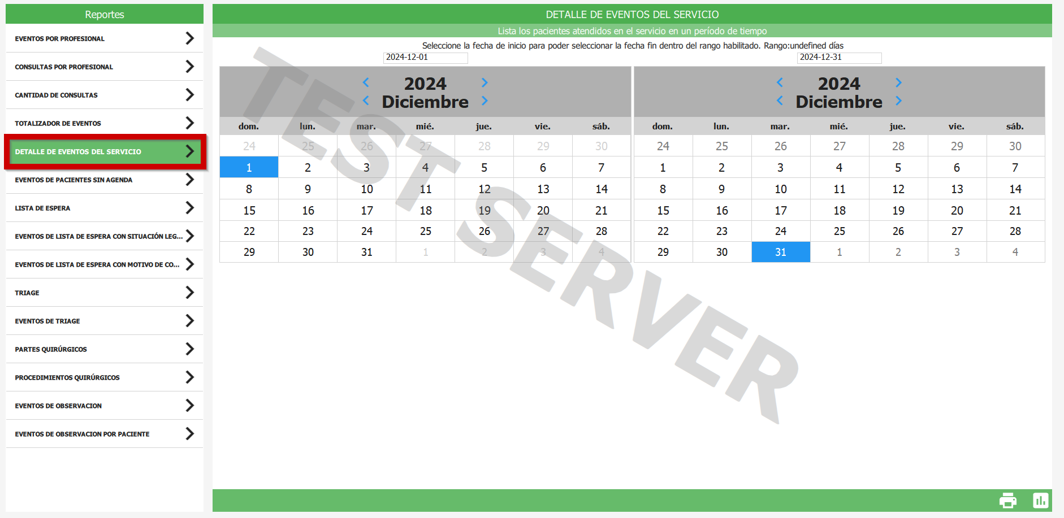Viewport: 1064px width, 518px height.
Task: Click end date field showing 2024-12-31
Action: pyautogui.click(x=839, y=58)
